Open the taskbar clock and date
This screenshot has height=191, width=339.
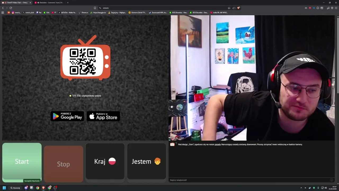[333, 188]
